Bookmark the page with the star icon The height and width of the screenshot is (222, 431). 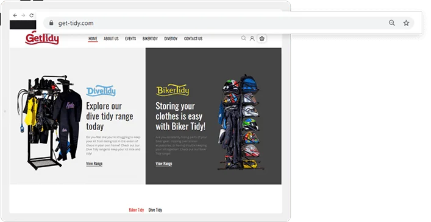tap(406, 23)
